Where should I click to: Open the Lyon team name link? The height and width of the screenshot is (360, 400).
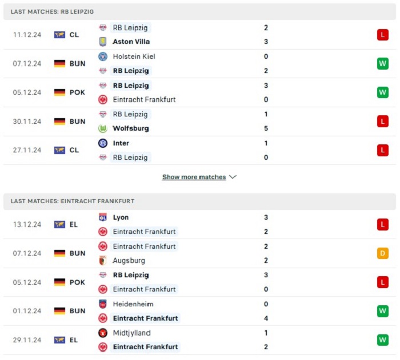click(121, 217)
